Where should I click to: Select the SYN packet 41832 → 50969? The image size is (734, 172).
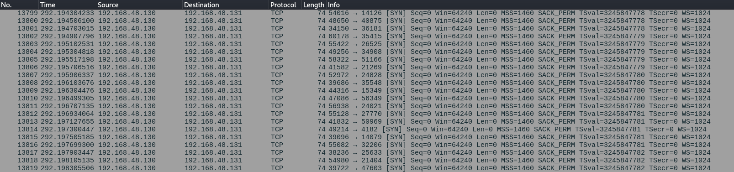point(367,122)
